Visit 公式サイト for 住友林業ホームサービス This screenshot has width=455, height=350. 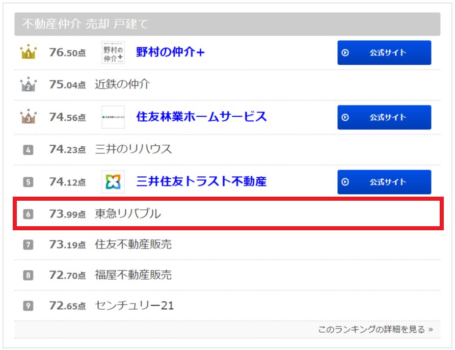(x=384, y=117)
